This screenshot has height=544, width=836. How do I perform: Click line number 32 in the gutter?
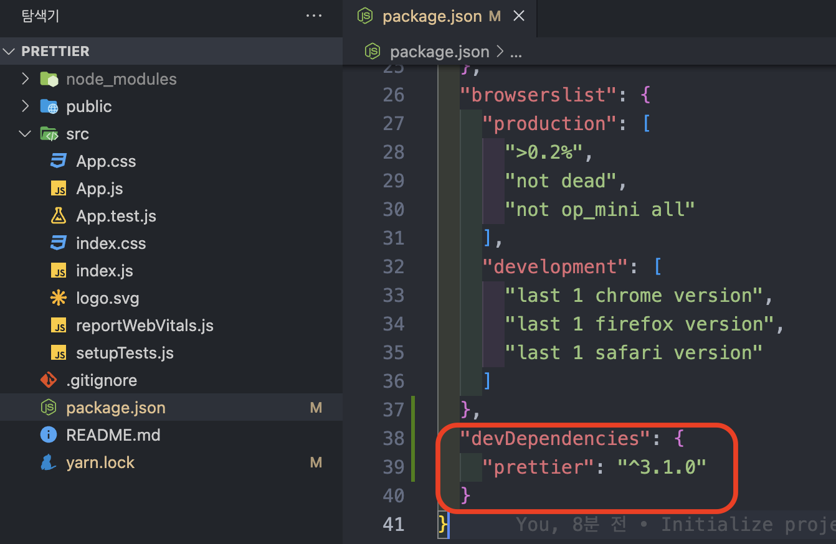(x=394, y=266)
